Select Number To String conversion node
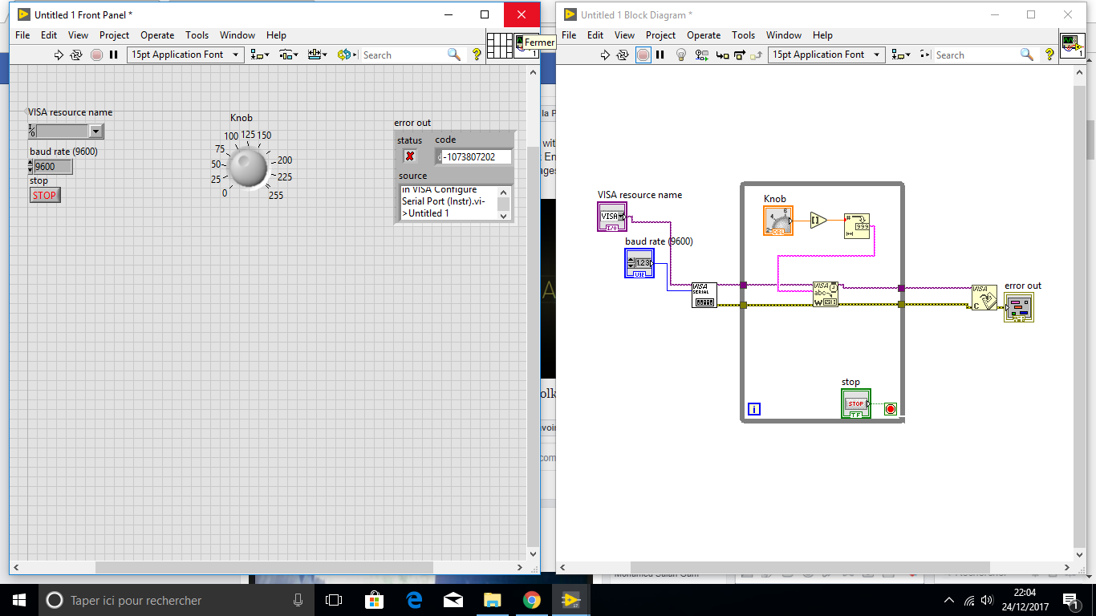Image resolution: width=1096 pixels, height=616 pixels. (x=856, y=226)
